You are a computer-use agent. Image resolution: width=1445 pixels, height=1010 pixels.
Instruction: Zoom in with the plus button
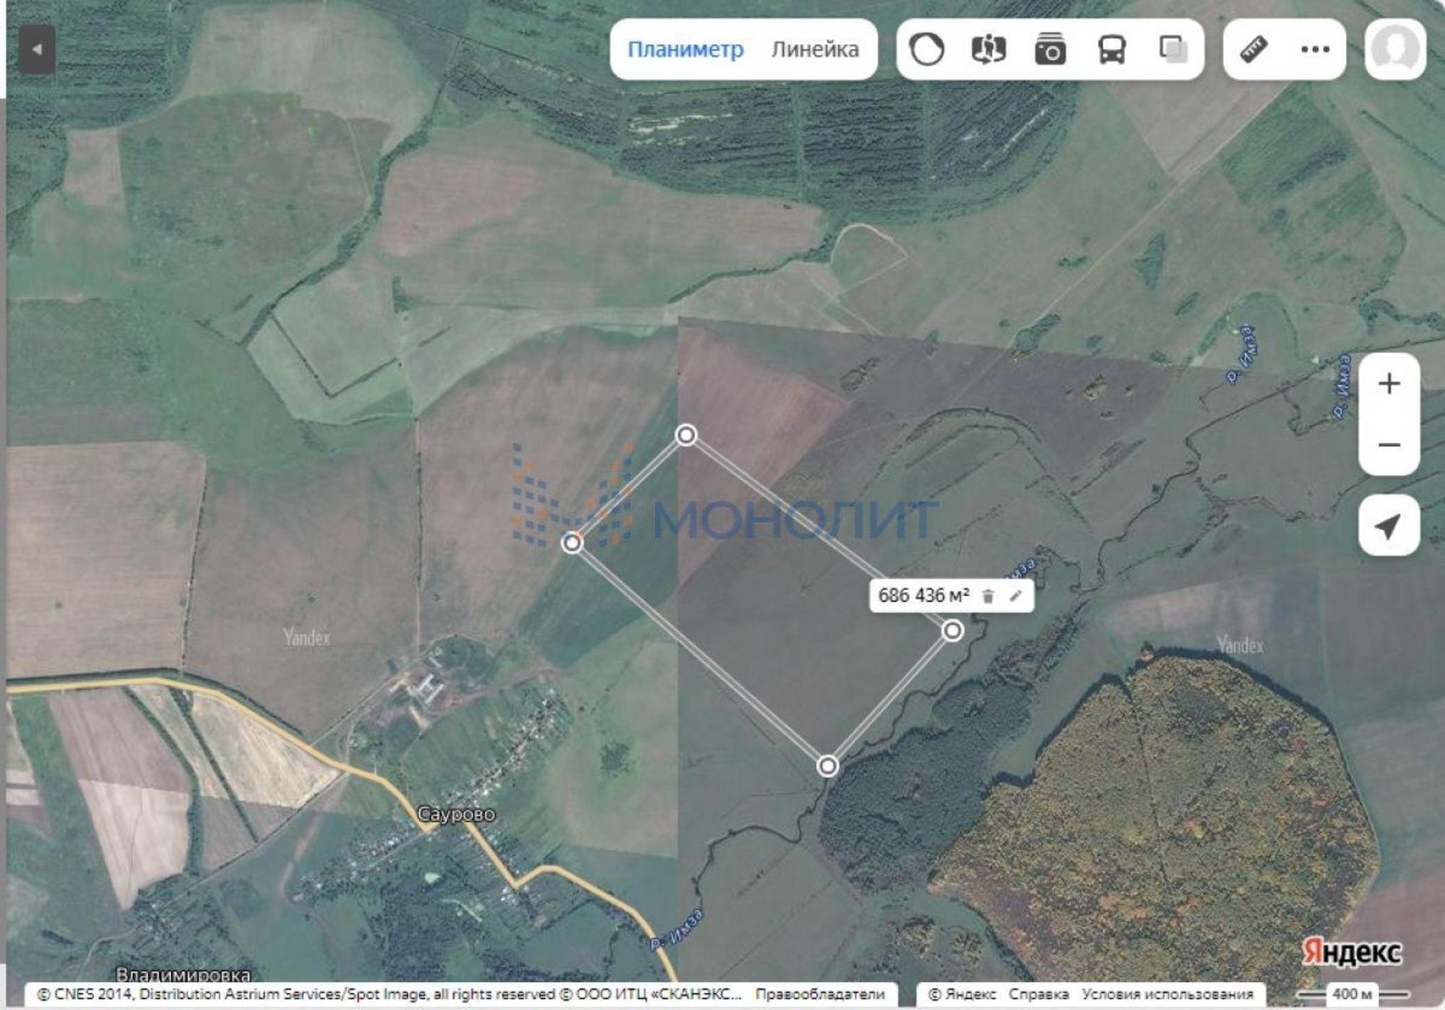click(x=1389, y=384)
